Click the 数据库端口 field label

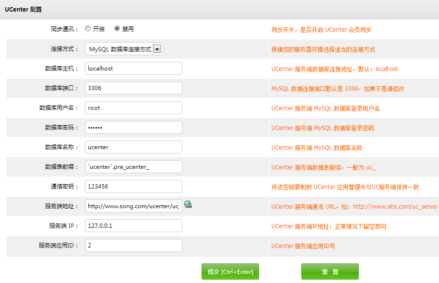point(61,88)
